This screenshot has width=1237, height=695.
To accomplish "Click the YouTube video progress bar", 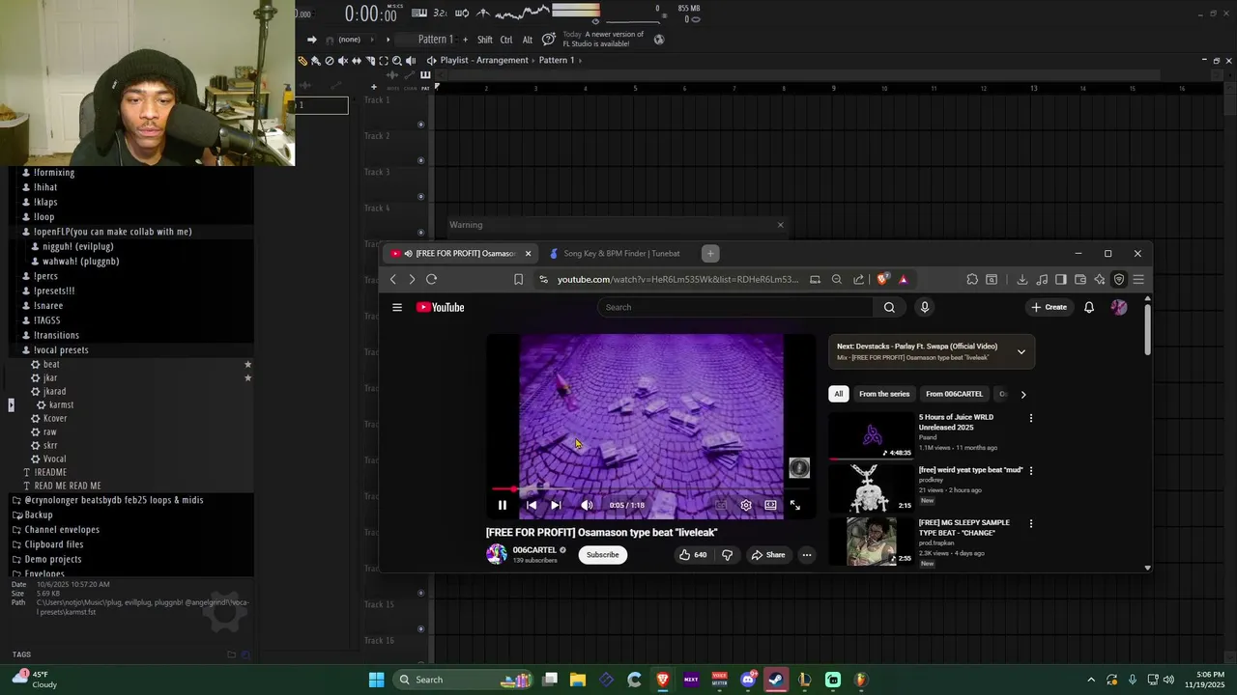I will pos(650,489).
